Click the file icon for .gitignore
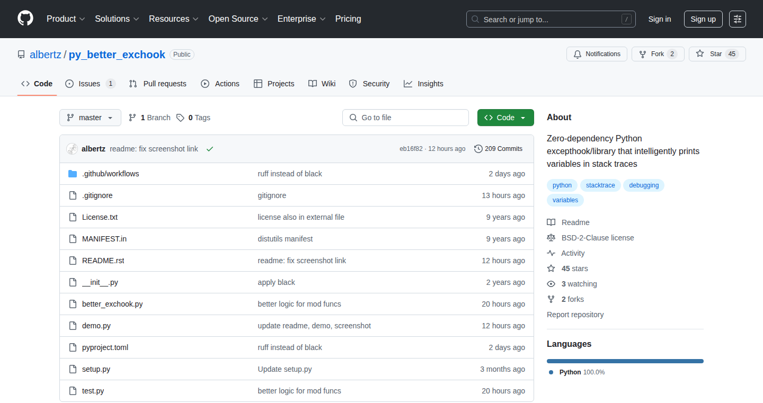This screenshot has width=763, height=403. click(x=73, y=195)
